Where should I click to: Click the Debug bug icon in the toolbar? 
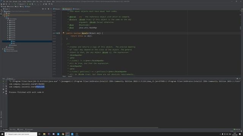tap(30, 4)
